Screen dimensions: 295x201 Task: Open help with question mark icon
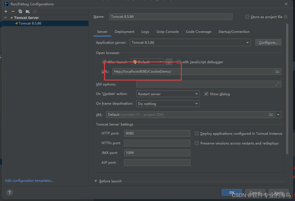coord(9,192)
